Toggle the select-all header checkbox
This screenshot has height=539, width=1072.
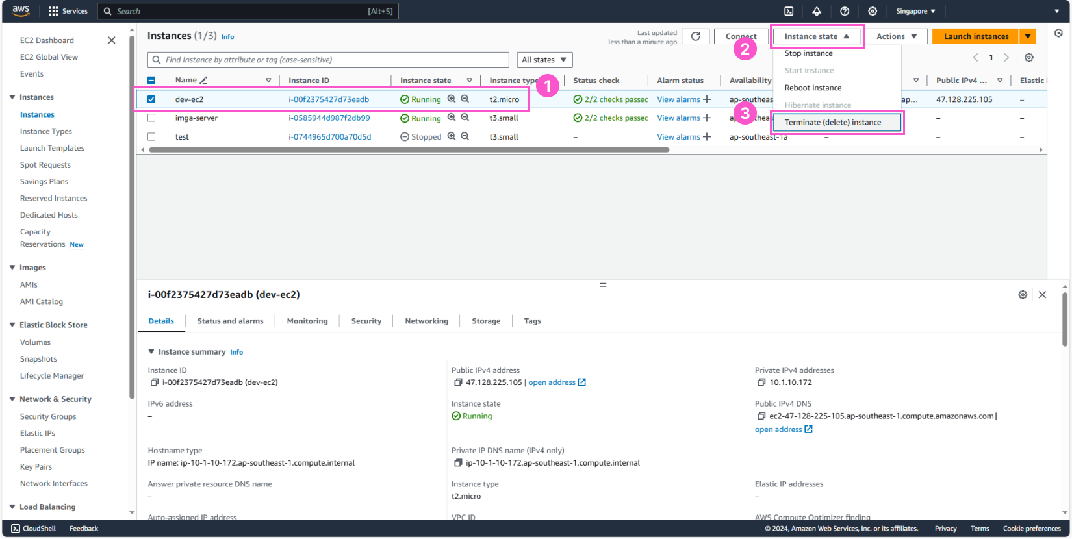[151, 81]
